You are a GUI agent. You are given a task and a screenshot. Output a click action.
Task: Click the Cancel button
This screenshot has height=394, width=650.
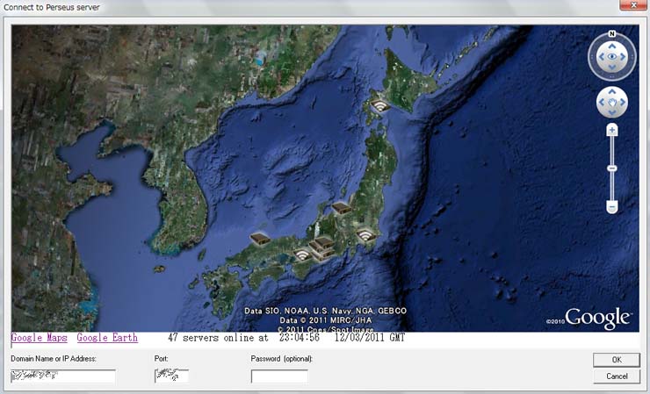617,376
